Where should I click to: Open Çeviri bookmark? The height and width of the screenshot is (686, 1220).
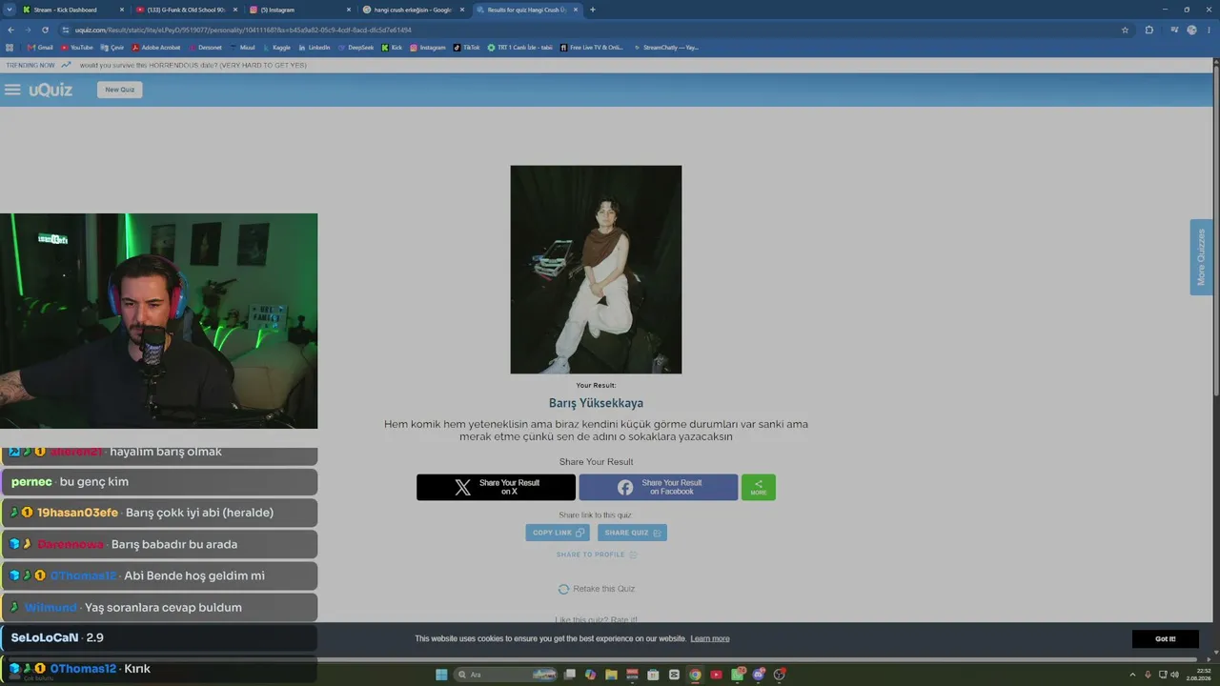click(112, 48)
